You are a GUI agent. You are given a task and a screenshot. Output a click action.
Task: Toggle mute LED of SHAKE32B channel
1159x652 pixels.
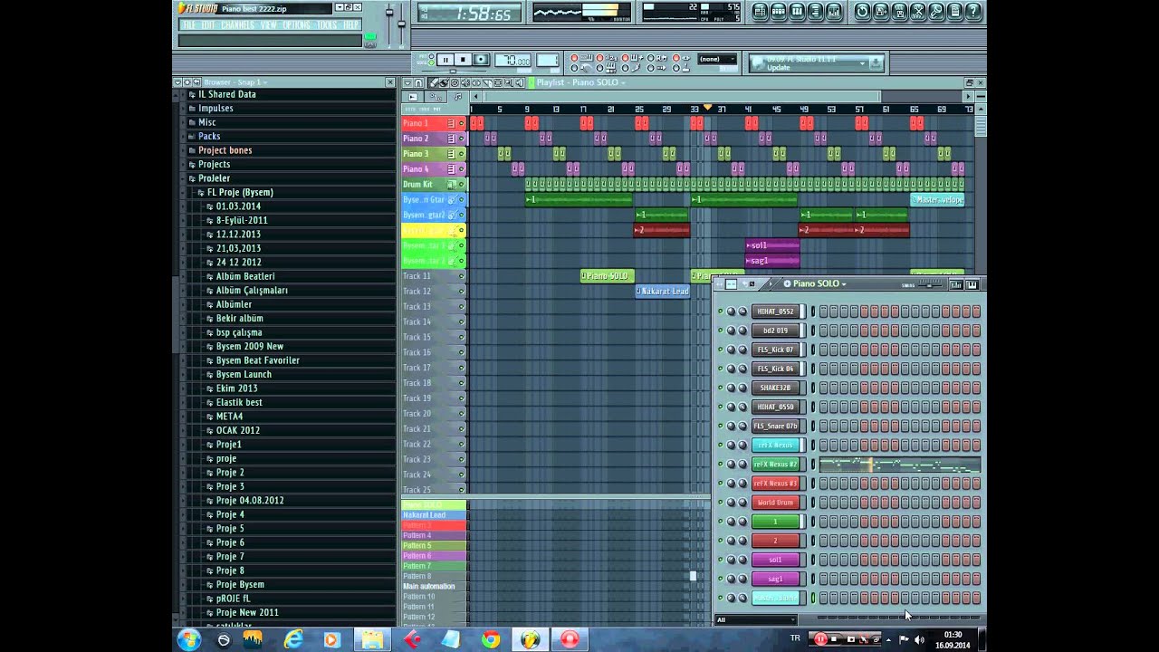[721, 388]
